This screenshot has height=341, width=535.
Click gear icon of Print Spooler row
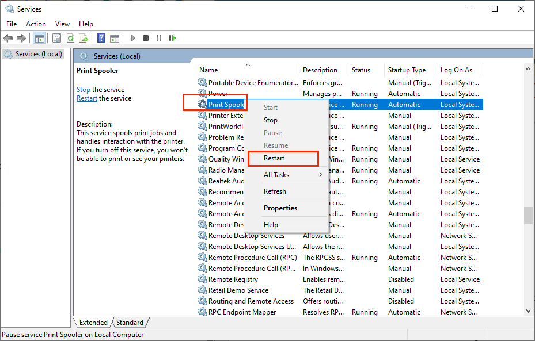(x=203, y=104)
